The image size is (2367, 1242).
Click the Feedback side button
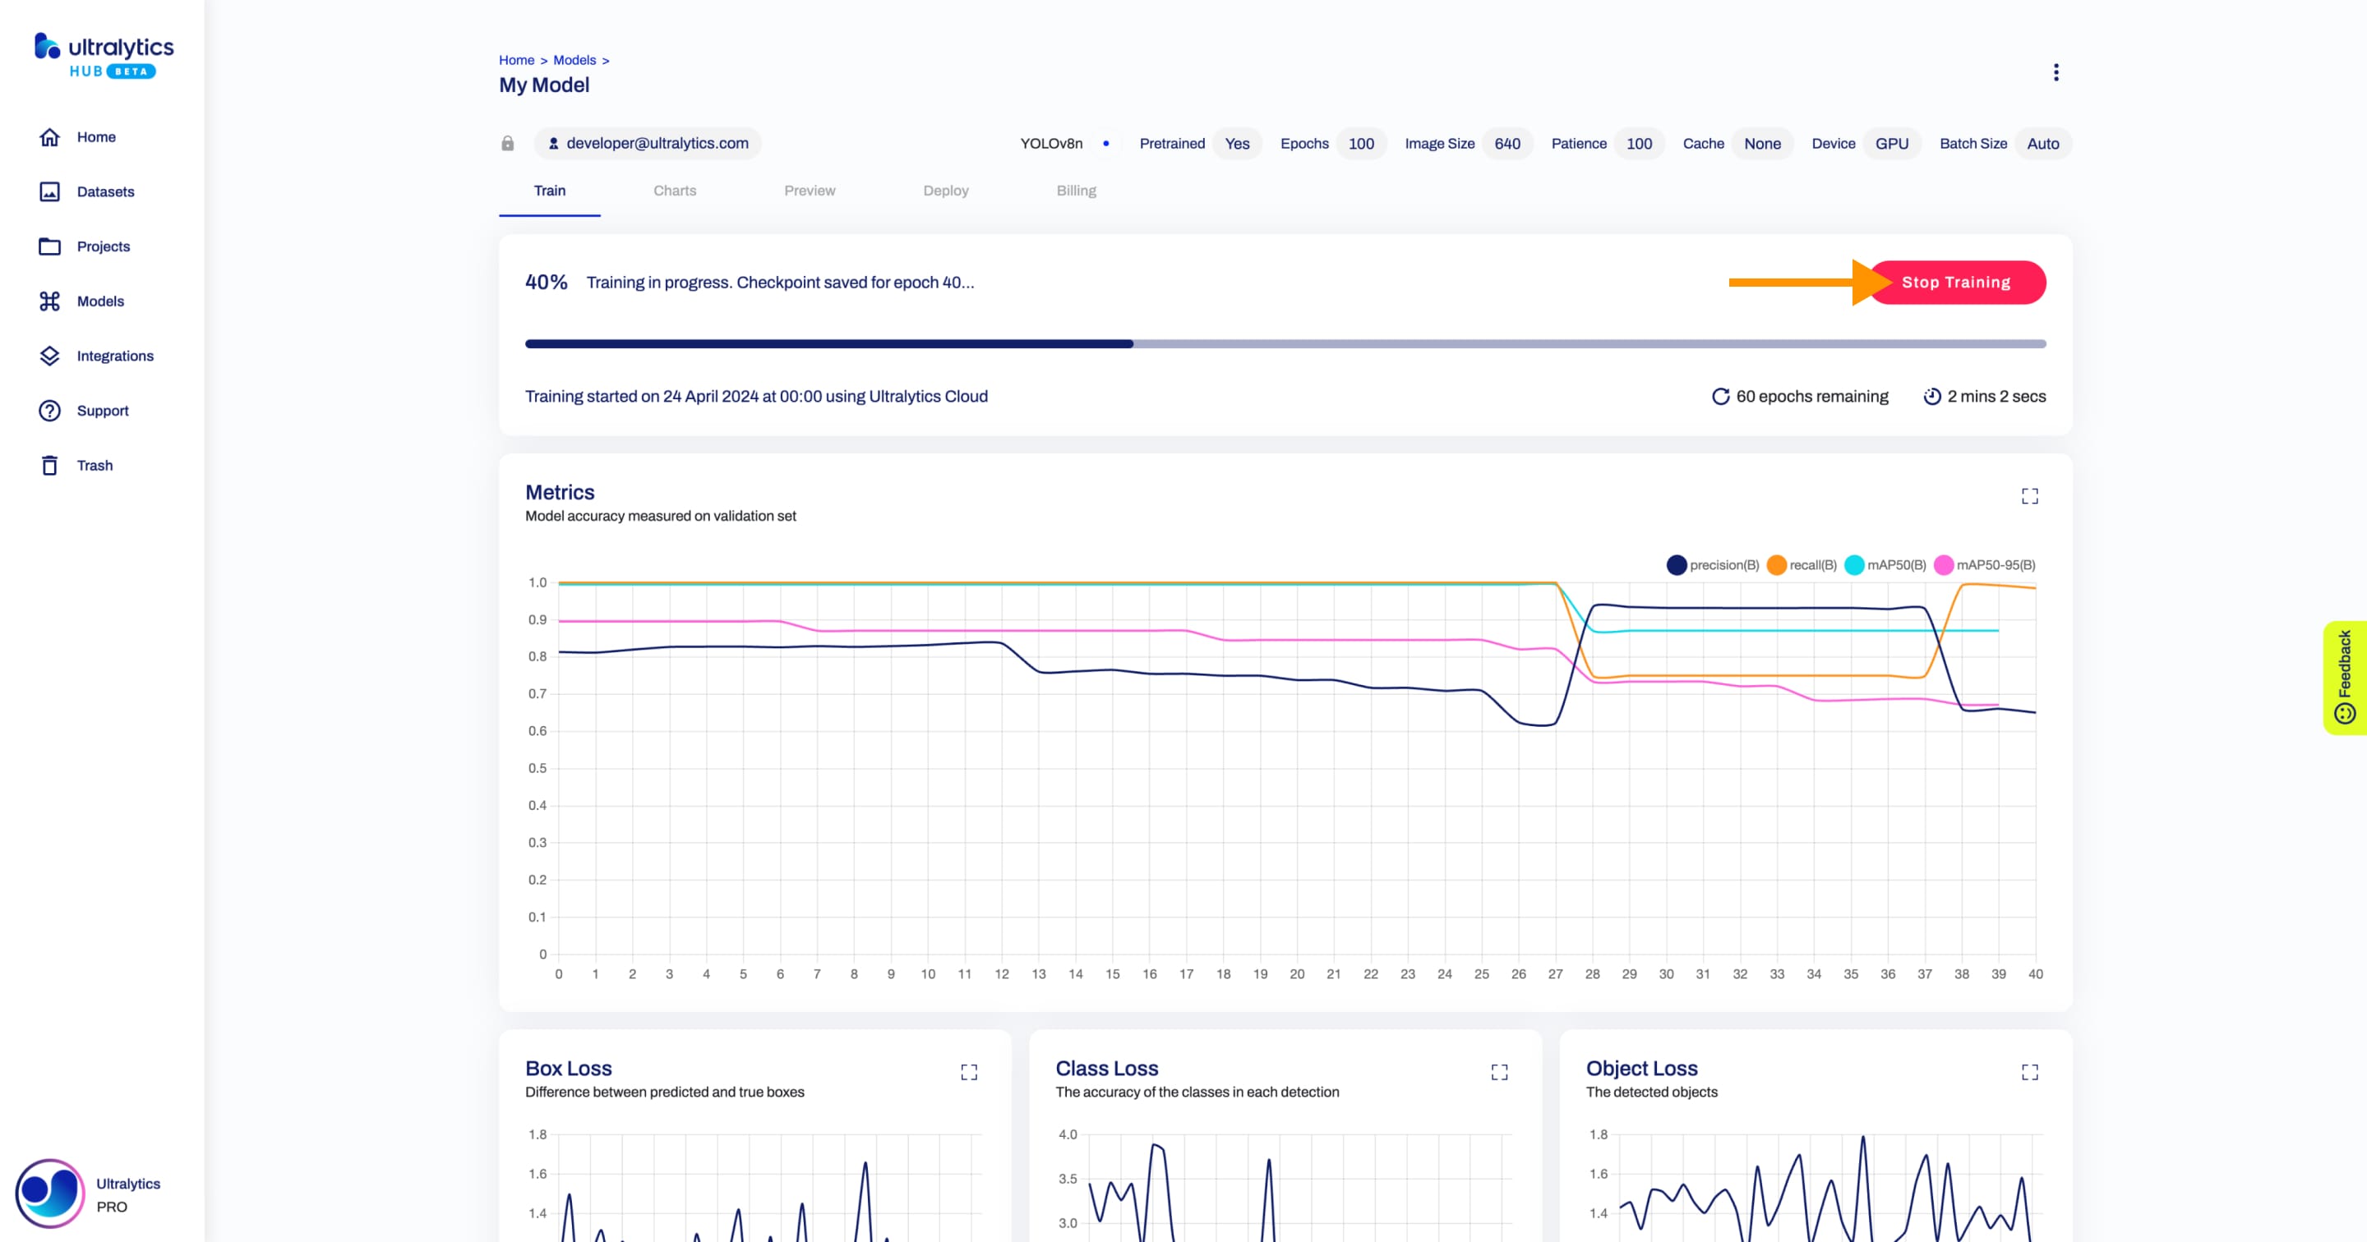tap(2346, 674)
